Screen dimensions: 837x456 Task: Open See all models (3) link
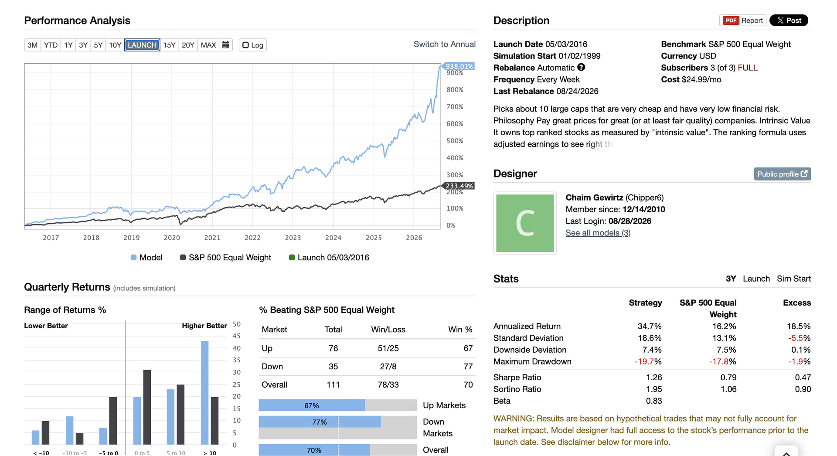tap(598, 233)
